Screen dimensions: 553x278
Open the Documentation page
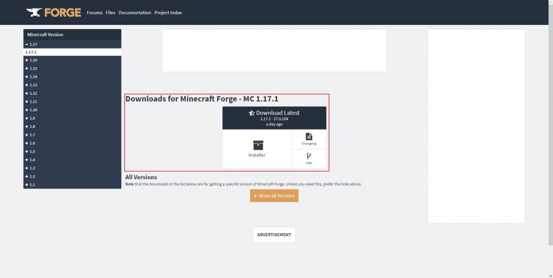tap(134, 12)
